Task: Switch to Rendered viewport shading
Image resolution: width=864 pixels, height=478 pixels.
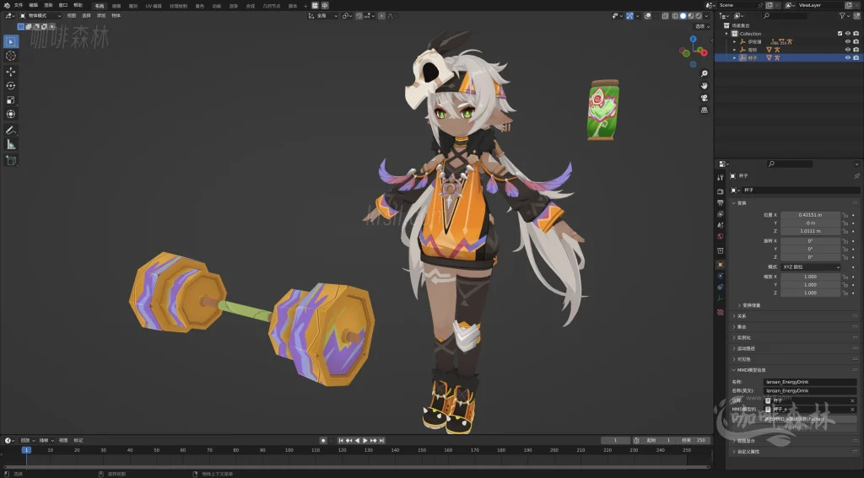Action: click(x=699, y=16)
